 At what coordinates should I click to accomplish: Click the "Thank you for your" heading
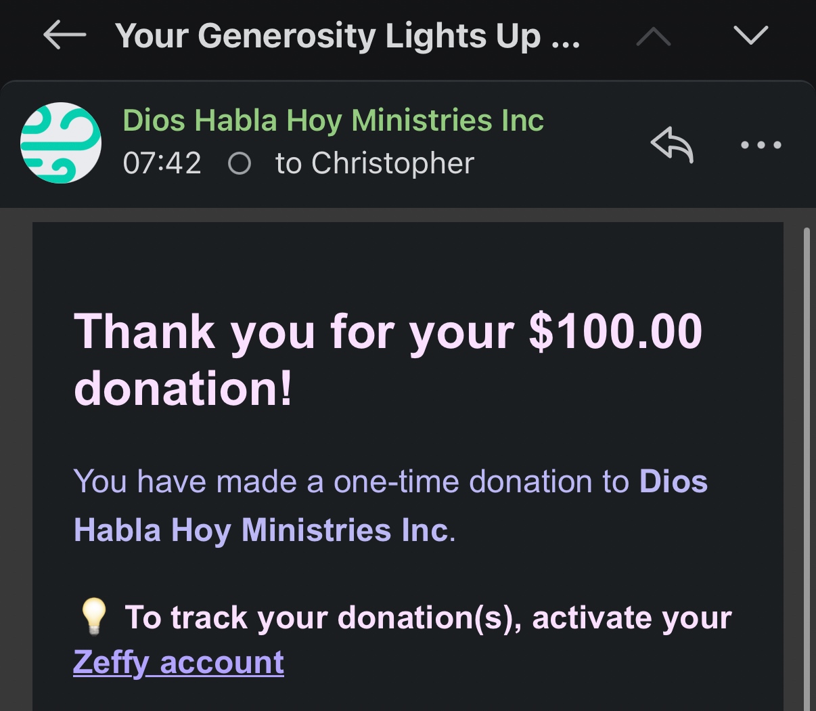pyautogui.click(x=294, y=332)
